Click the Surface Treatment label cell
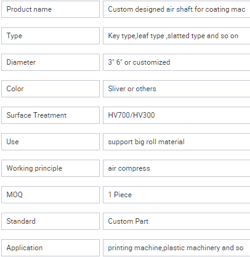The image size is (250, 257). click(x=50, y=115)
